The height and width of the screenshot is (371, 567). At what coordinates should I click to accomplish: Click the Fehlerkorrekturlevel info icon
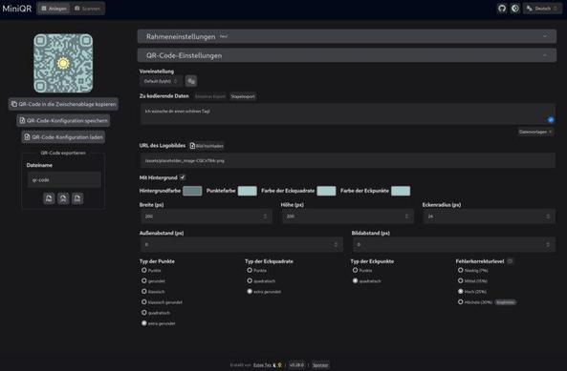pos(510,261)
